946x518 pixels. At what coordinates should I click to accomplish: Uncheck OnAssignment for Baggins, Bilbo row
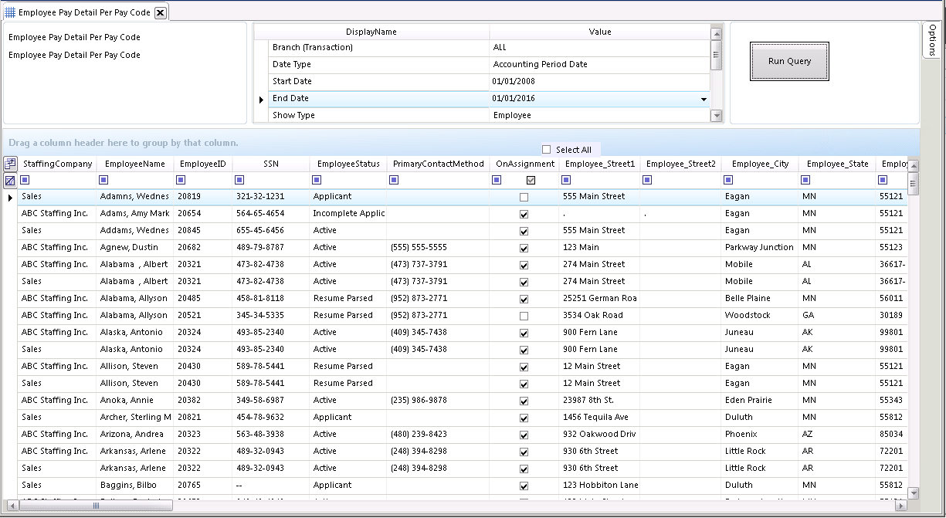click(524, 486)
